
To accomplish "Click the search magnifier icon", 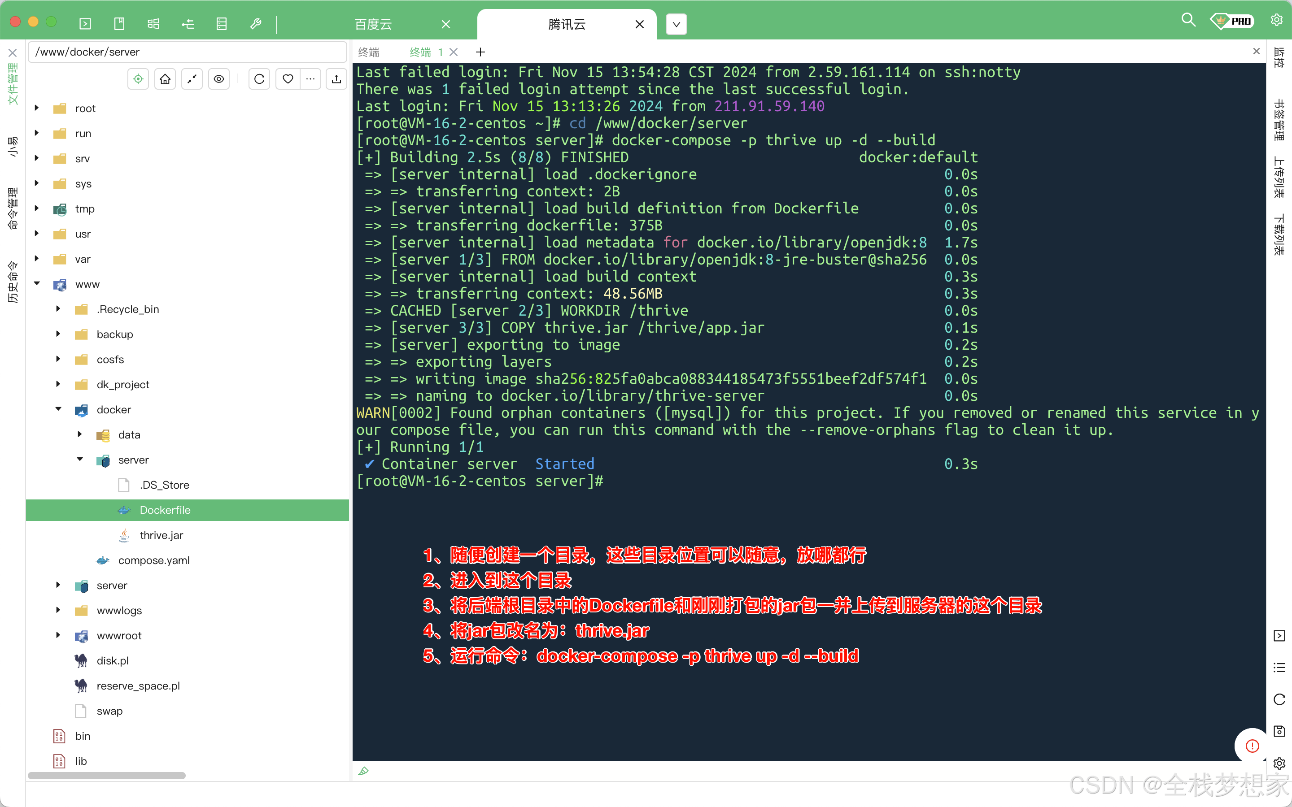I will [x=1188, y=20].
